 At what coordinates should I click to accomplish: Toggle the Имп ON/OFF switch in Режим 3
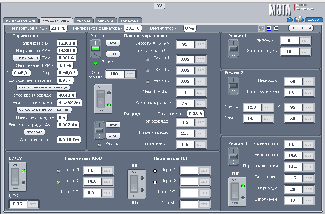234,191
